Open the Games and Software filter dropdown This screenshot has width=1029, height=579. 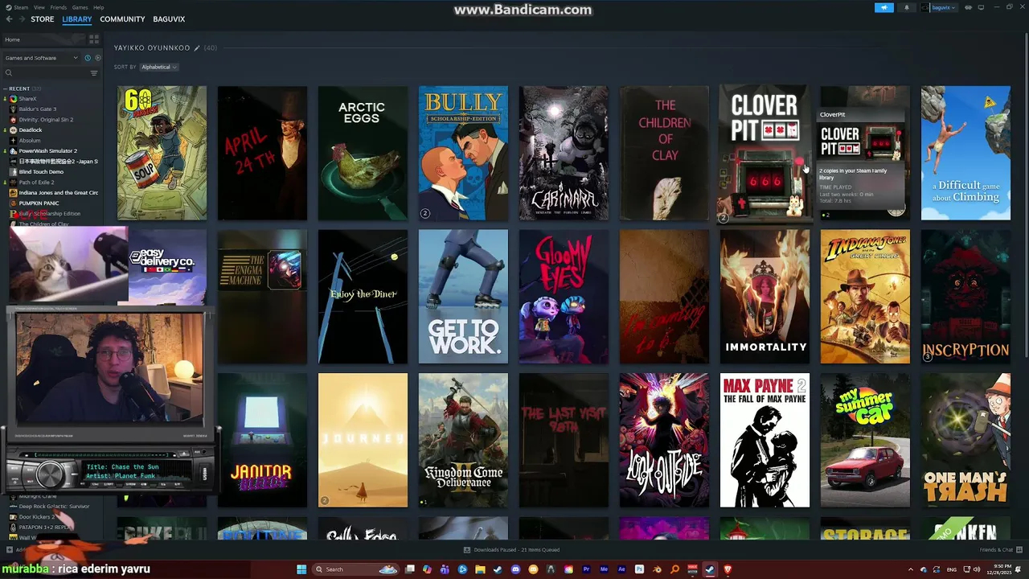41,58
